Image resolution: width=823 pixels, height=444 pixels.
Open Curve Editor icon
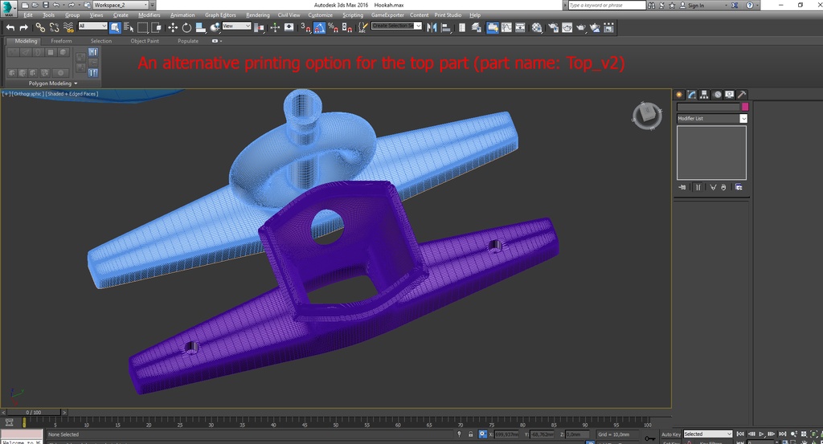(506, 28)
